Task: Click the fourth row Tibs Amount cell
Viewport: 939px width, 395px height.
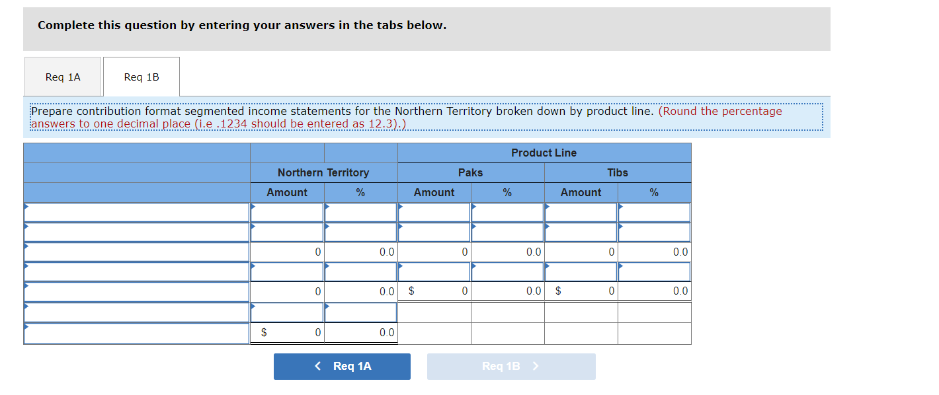Action: tap(581, 271)
